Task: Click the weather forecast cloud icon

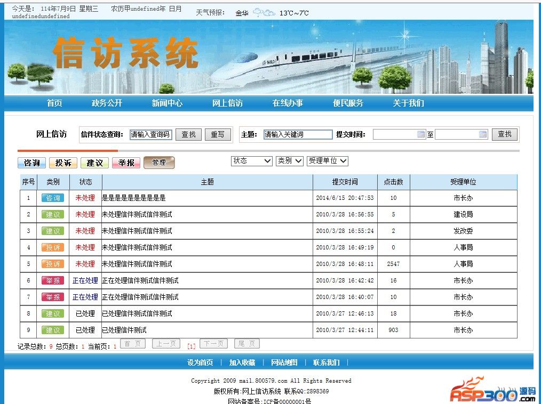Action: 264,13
